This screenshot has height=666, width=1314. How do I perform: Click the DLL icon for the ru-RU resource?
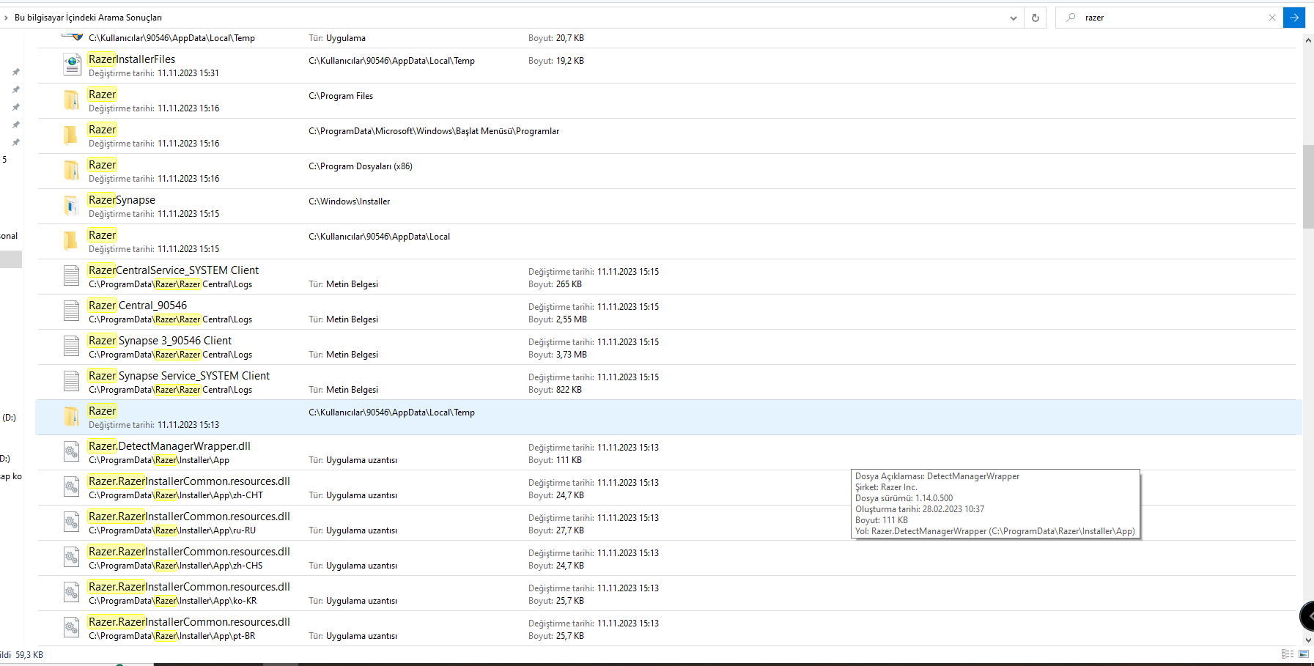point(71,522)
